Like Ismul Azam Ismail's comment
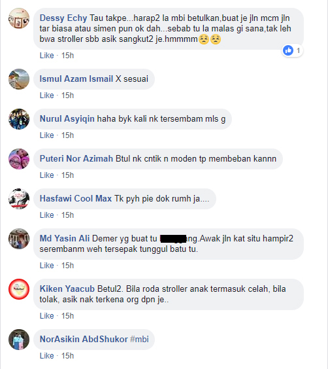The height and width of the screenshot is (369, 328). click(47, 96)
